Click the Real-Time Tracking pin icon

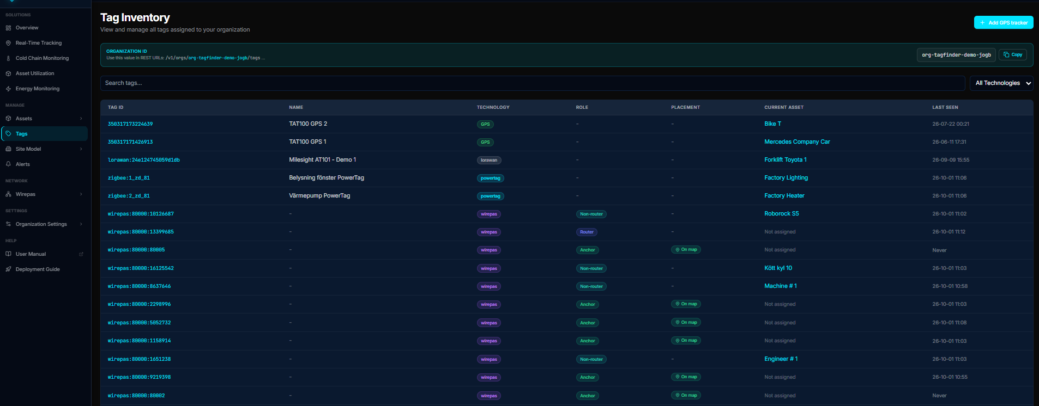tap(8, 43)
